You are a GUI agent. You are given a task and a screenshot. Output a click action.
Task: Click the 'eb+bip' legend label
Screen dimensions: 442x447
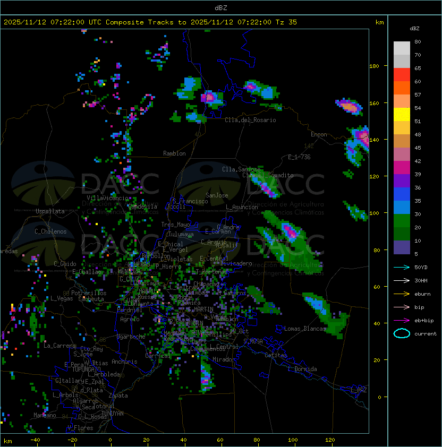click(x=424, y=321)
